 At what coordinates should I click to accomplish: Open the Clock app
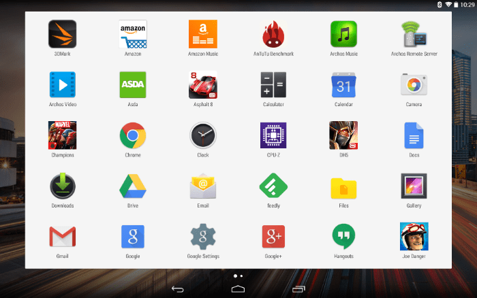(x=203, y=135)
